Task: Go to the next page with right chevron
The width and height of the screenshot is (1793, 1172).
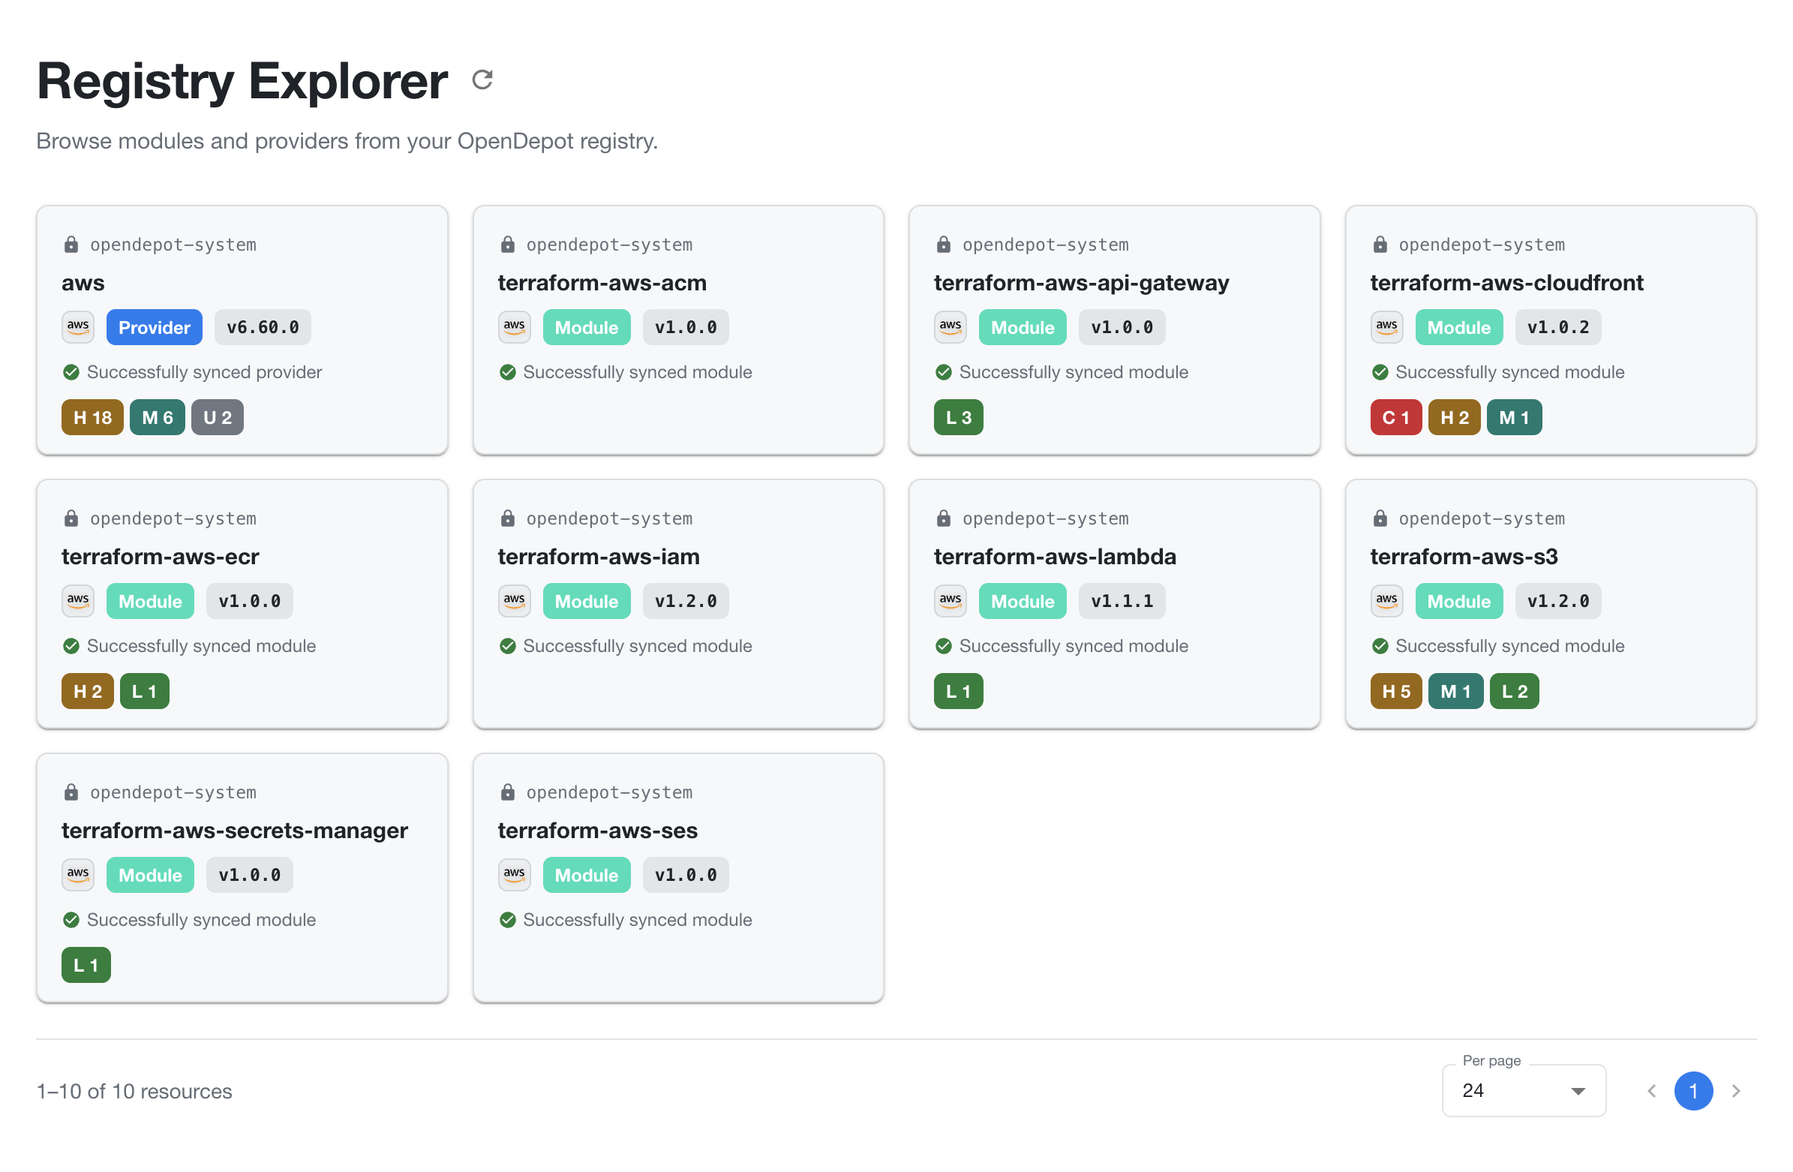Action: (x=1736, y=1091)
